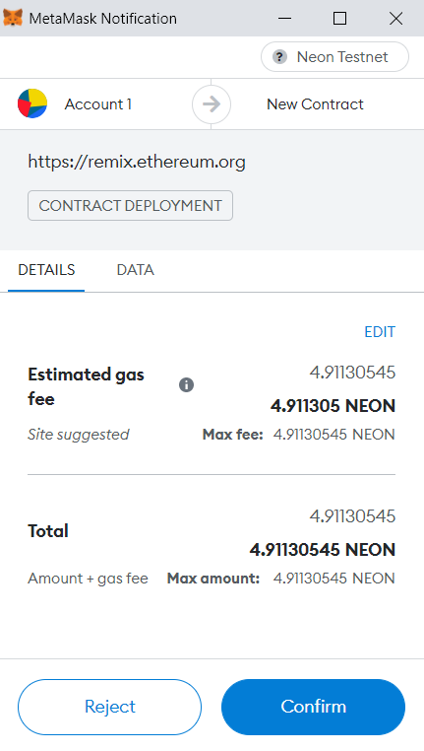This screenshot has height=751, width=424.
Task: Maximize the MetaMask Notification window
Action: click(339, 18)
